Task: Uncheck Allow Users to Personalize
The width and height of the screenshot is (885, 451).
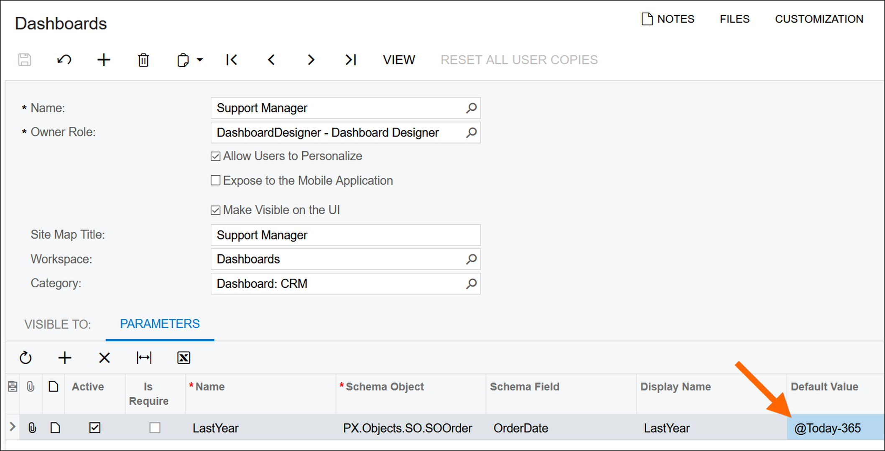Action: point(215,156)
